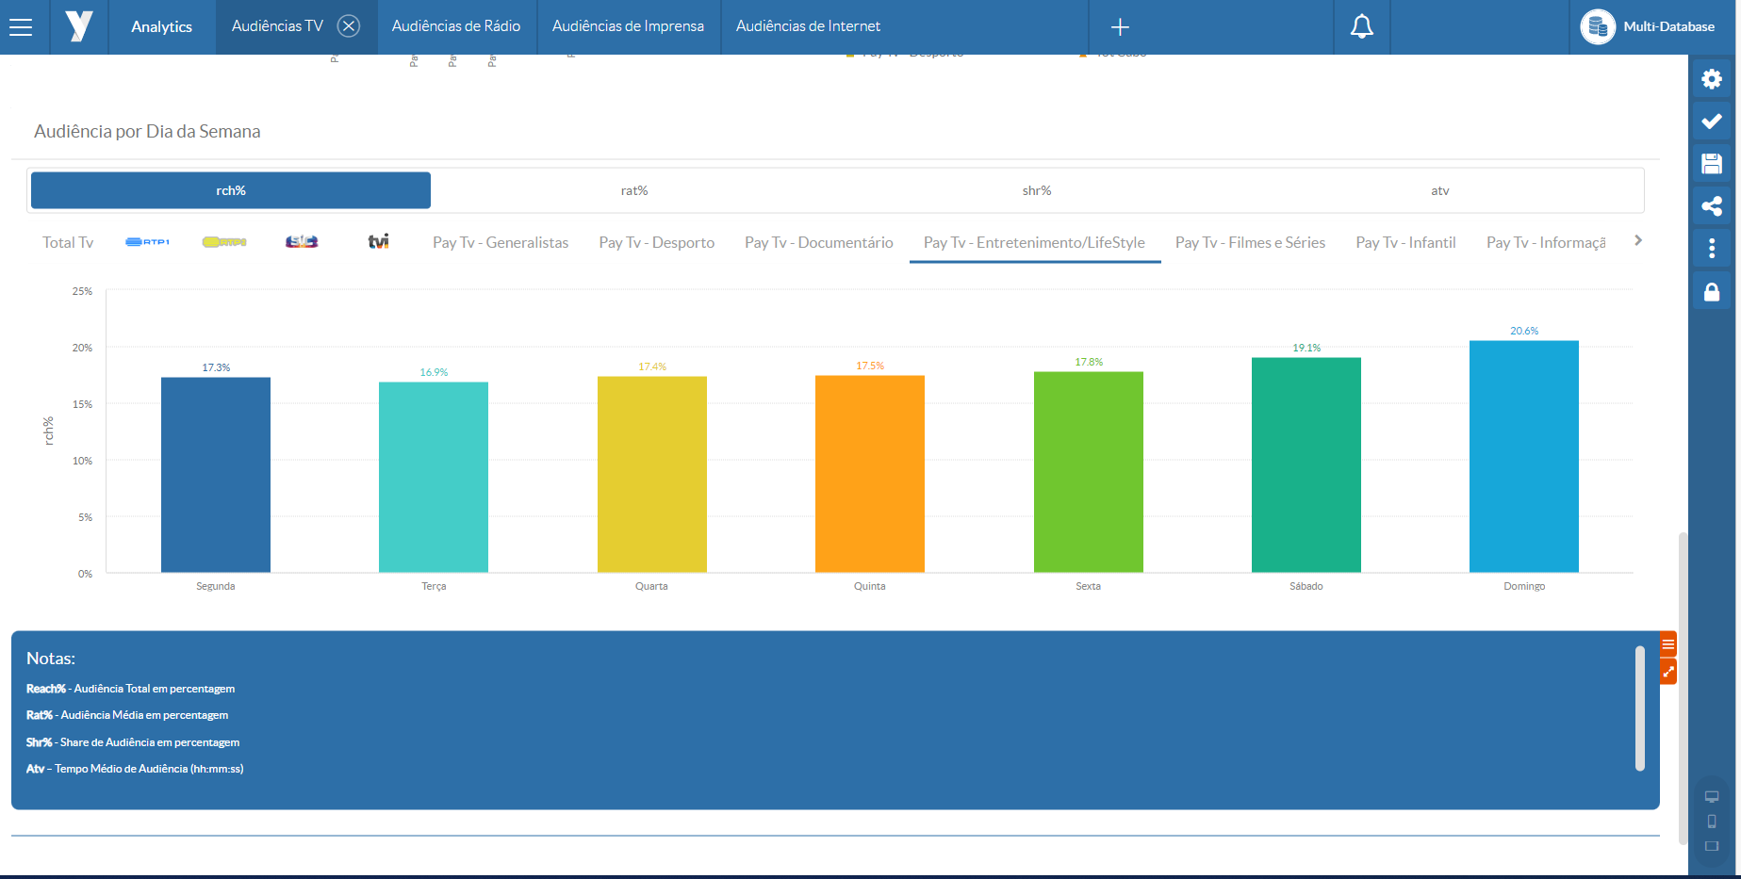Viewport: 1741px width, 879px height.
Task: Click the lock icon in the right sidebar
Action: tap(1712, 292)
